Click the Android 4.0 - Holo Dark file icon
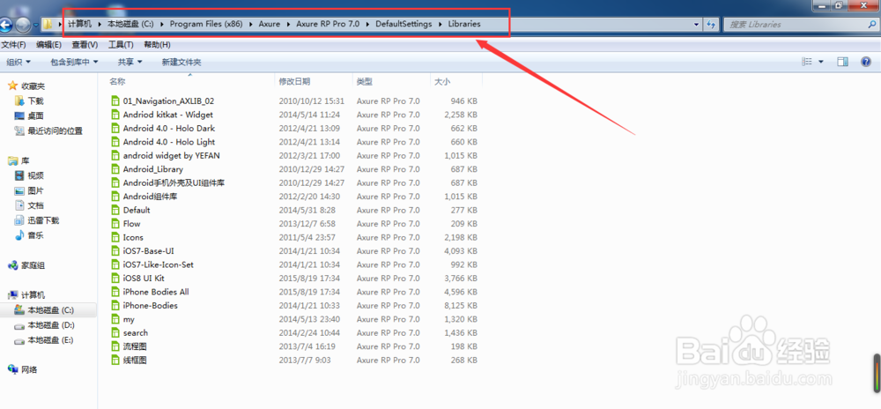 (116, 128)
